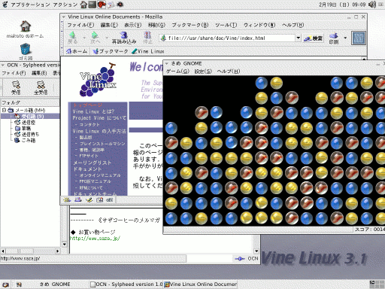Screen dimensions: 385x289
Task: Click the Mozilla throbber logo icon
Action: [359, 38]
